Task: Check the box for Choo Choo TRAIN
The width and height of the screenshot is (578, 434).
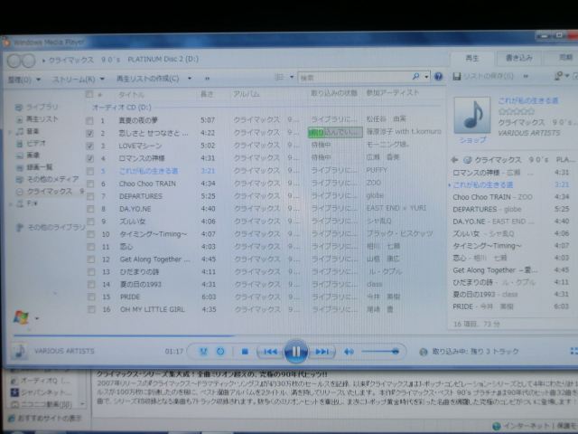Action: 90,184
